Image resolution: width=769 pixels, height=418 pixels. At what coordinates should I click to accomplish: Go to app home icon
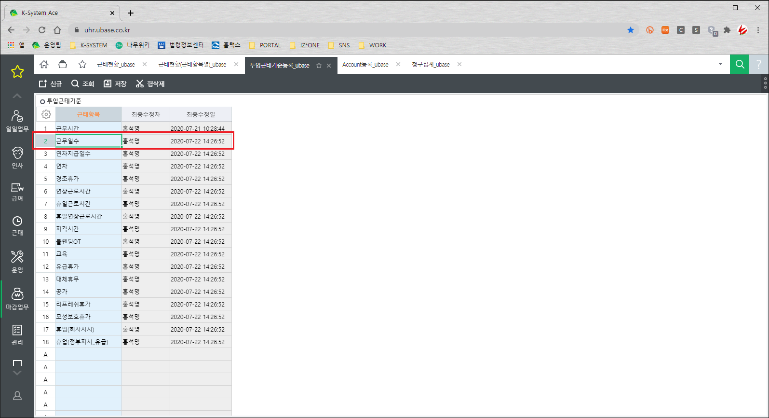coord(44,64)
